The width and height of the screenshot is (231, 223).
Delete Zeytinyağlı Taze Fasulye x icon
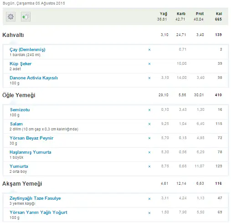[149, 199]
